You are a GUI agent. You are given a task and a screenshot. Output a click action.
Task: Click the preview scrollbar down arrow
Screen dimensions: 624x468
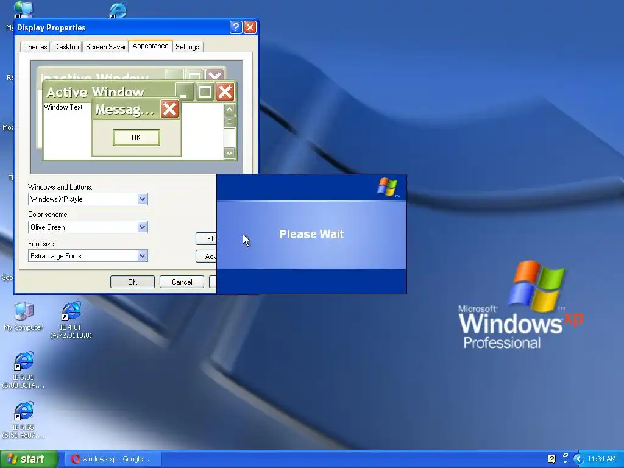pyautogui.click(x=229, y=153)
